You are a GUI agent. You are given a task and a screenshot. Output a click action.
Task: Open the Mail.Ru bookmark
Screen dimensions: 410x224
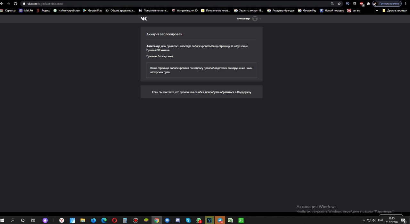tap(26, 10)
